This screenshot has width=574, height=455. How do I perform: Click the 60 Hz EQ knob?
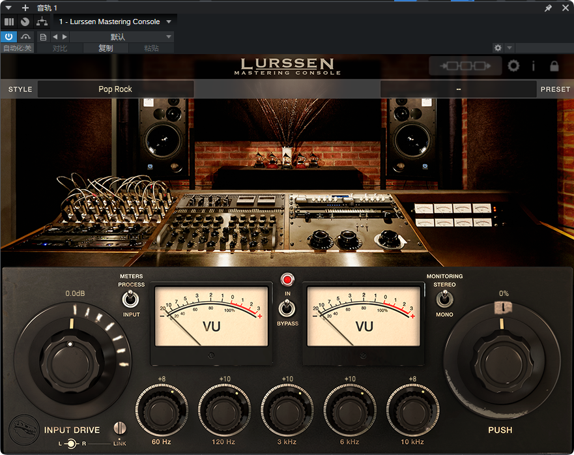point(162,411)
